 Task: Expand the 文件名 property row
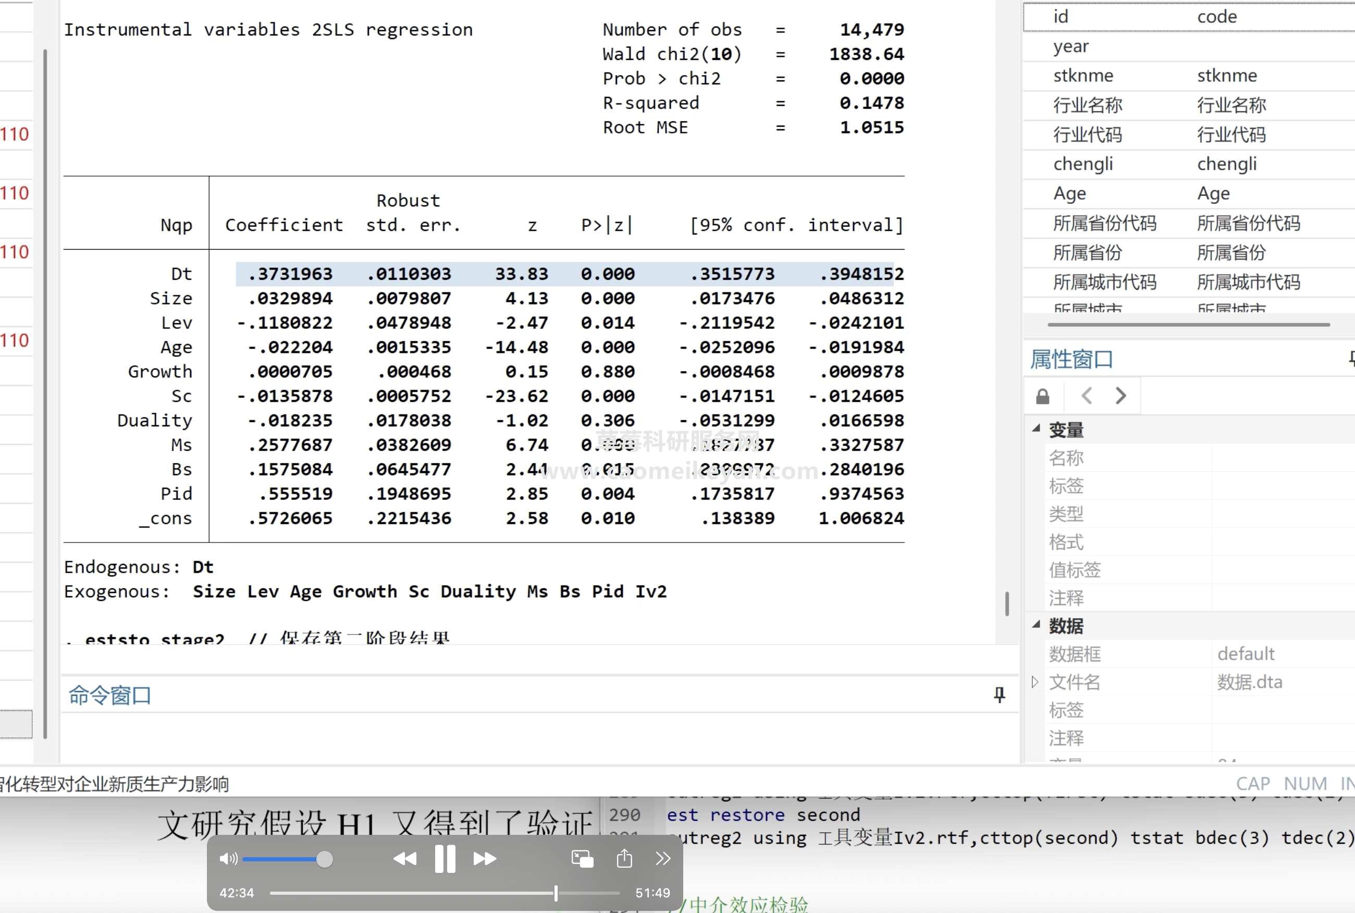point(1034,682)
